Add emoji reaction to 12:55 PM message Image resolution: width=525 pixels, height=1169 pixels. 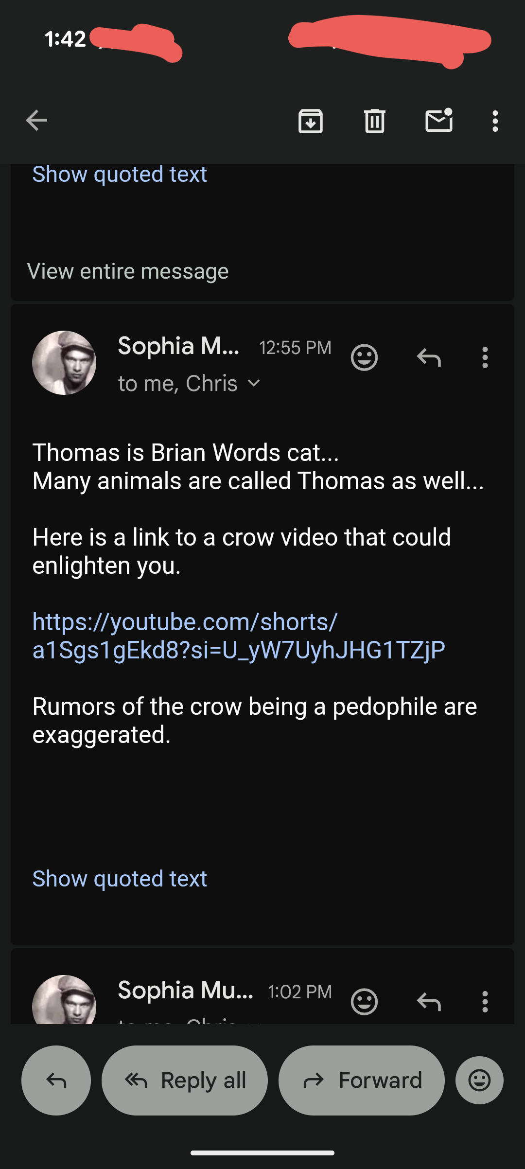(364, 358)
